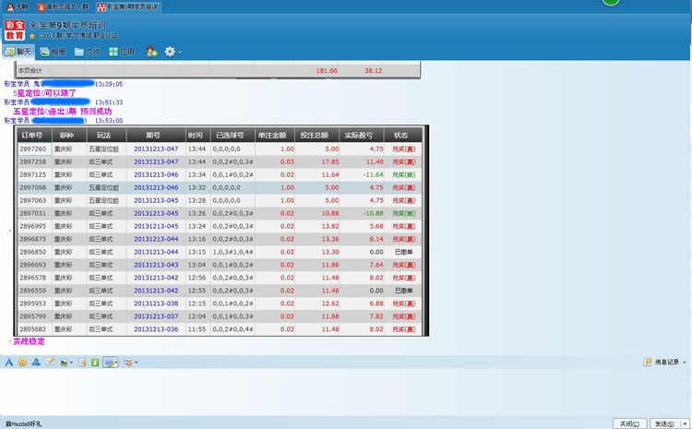This screenshot has height=429, width=692.
Task: Open the picture icon dropdown arrow
Action: 72,363
